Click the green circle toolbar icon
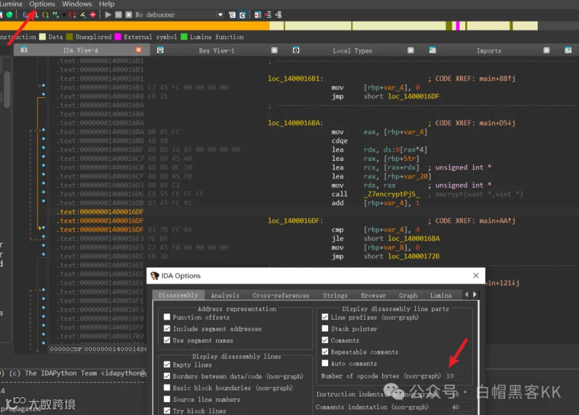This screenshot has width=579, height=415. pos(9,15)
